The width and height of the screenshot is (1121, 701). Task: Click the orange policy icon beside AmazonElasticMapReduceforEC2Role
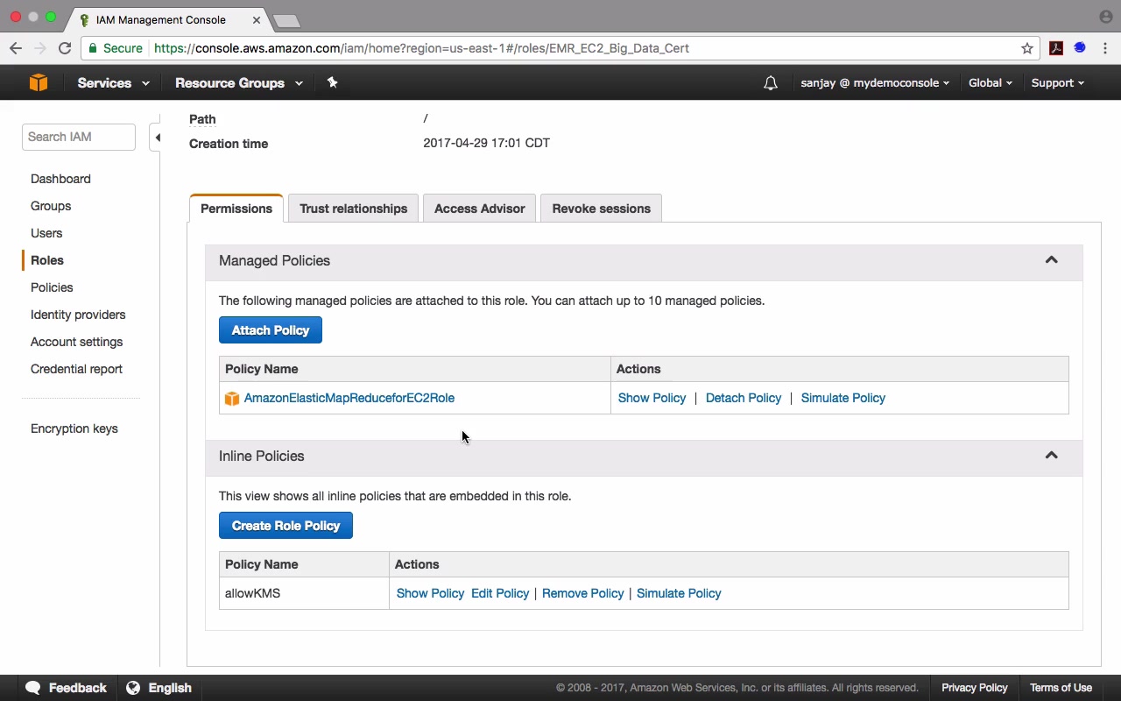(x=232, y=399)
